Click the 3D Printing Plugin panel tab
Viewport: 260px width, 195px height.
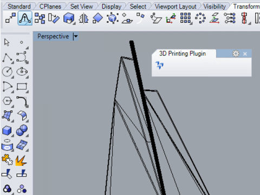(x=183, y=54)
